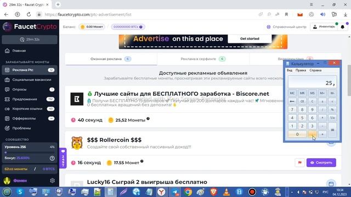Click Get started on the ad banner
Screen dimensions: 351x197
[250, 39]
